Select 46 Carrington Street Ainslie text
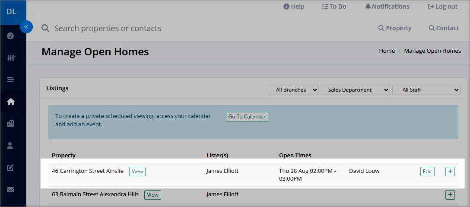This screenshot has width=470, height=207. (x=88, y=171)
